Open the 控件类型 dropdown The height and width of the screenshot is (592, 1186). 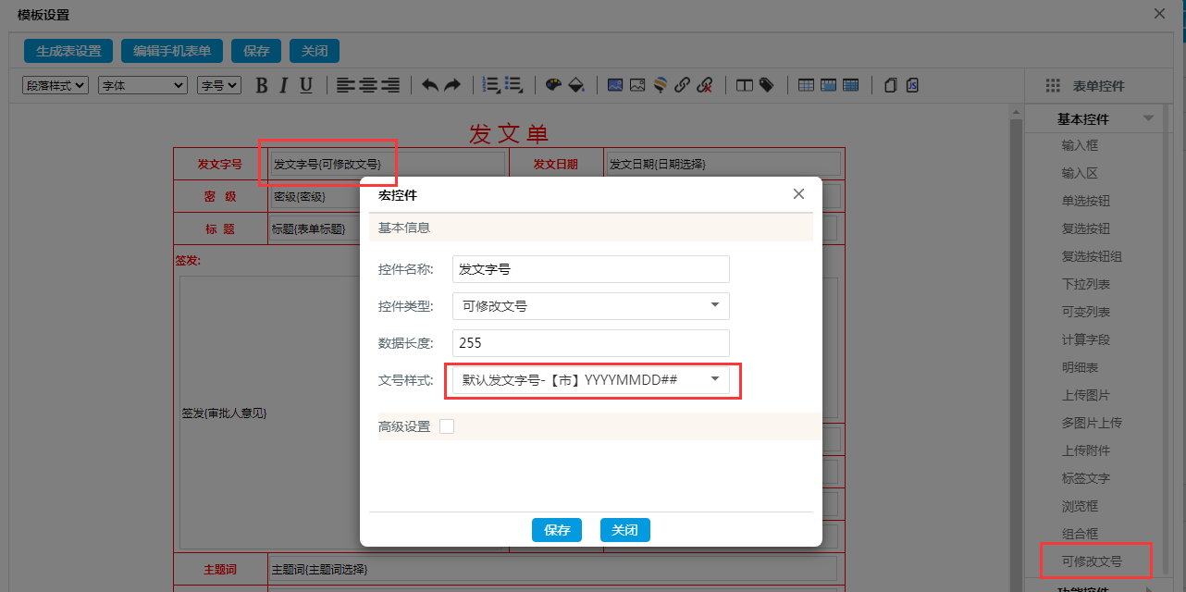pyautogui.click(x=590, y=306)
